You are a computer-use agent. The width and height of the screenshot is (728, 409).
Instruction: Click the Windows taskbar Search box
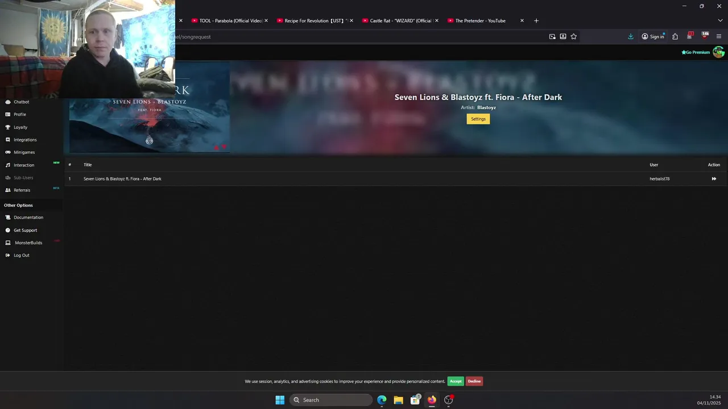(x=331, y=400)
